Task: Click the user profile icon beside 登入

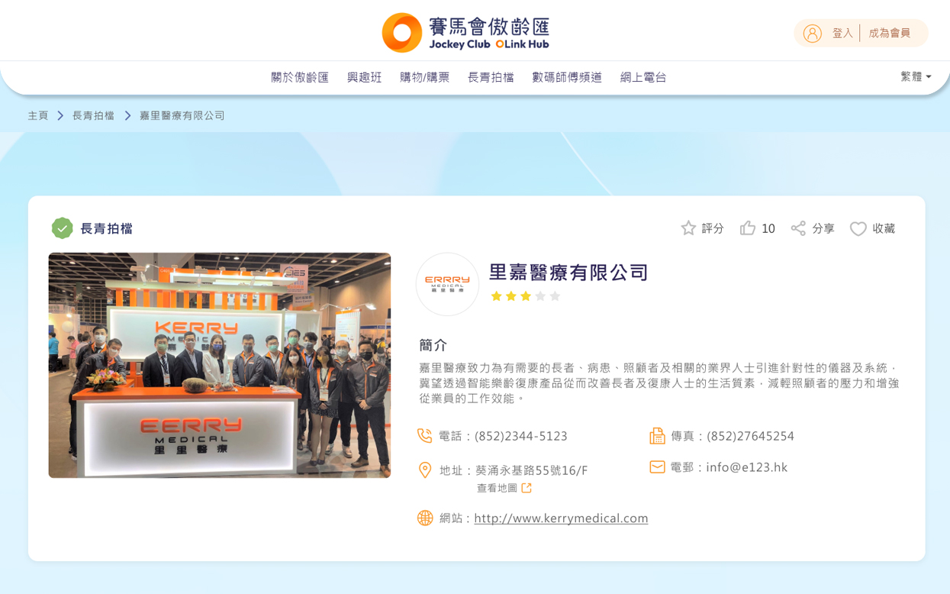Action: pyautogui.click(x=812, y=34)
